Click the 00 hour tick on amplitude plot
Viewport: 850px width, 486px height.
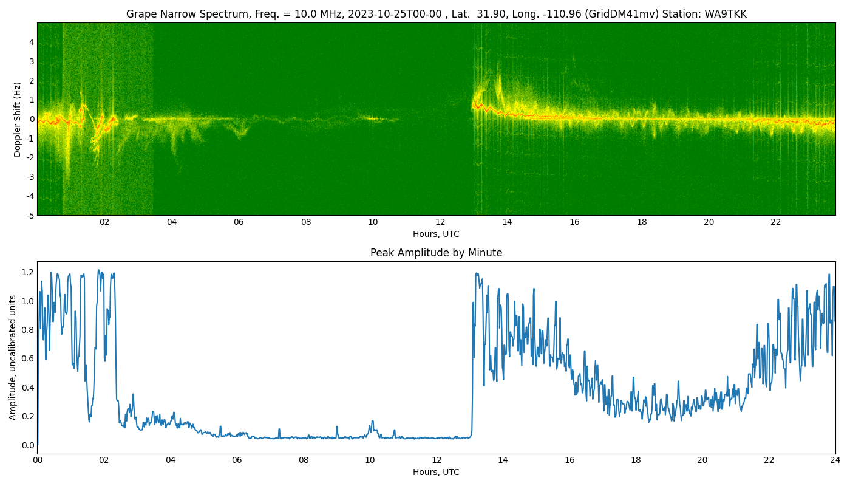pos(38,460)
